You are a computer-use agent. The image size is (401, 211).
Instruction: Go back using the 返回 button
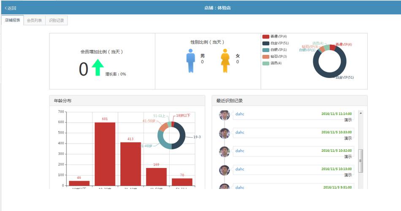click(x=11, y=8)
